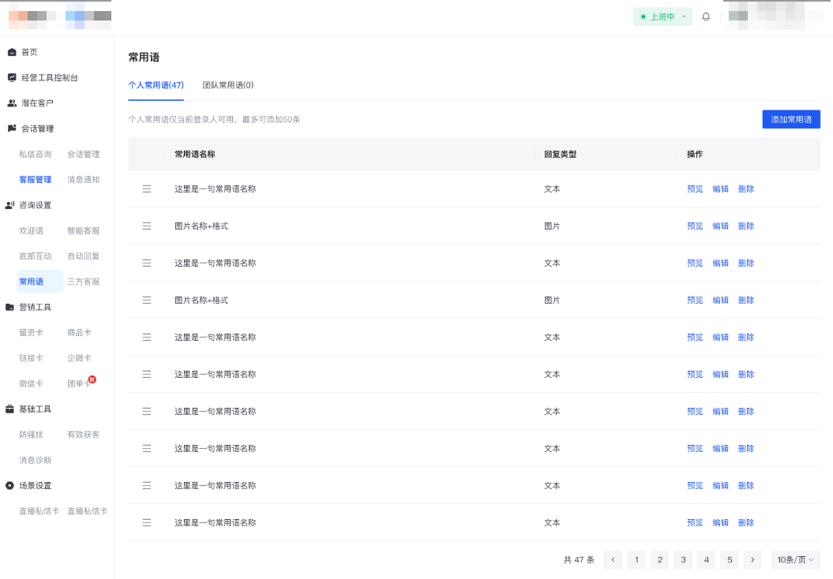Click the 营销工具 folder icon
The height and width of the screenshot is (579, 833).
click(10, 307)
